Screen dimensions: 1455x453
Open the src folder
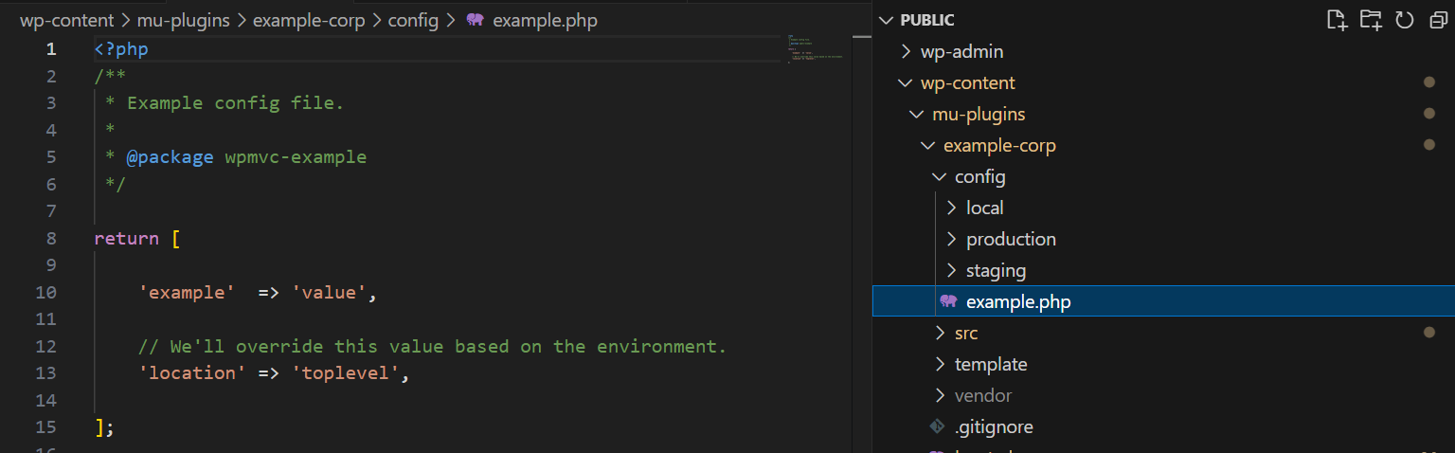coord(965,333)
